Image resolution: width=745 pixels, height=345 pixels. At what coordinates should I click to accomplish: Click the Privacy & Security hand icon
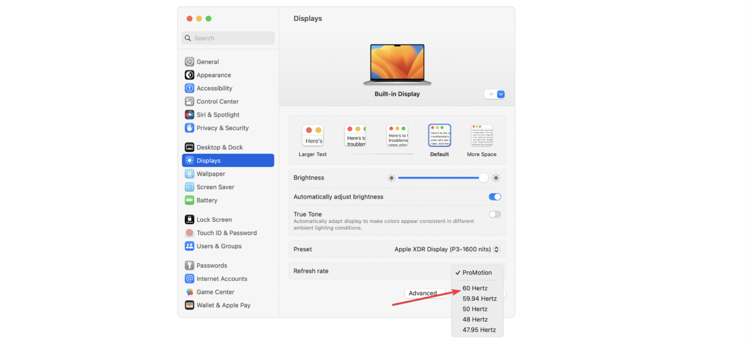[x=189, y=128]
